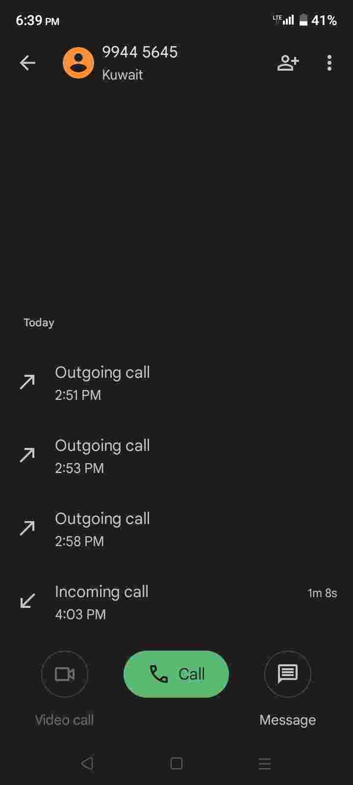Tap the video call camera icon
Screen dimensions: 353x785
pos(65,674)
